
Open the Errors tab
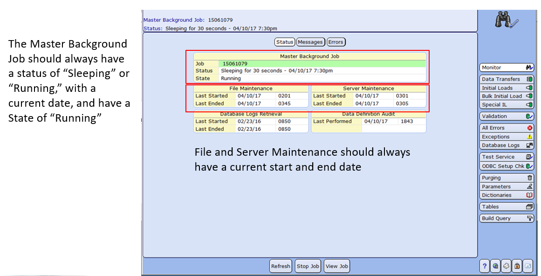click(336, 42)
